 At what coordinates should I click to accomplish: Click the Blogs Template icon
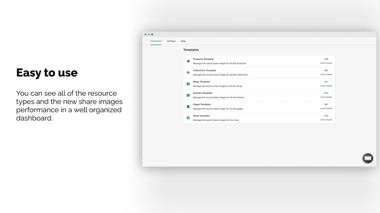coord(188,84)
